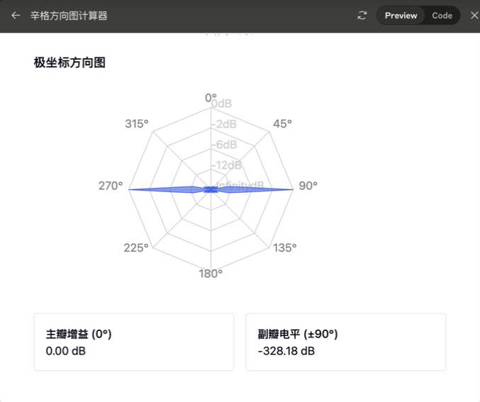The width and height of the screenshot is (480, 402).
Task: Click the 辛格方向图计算器 title
Action: (x=69, y=16)
